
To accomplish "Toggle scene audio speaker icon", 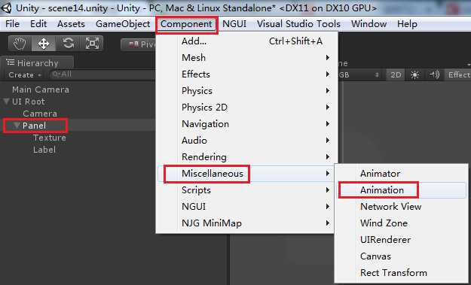I will (434, 75).
